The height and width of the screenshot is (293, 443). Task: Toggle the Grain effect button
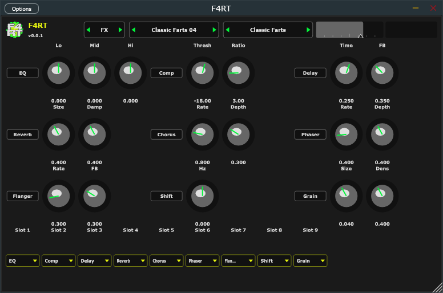point(310,196)
